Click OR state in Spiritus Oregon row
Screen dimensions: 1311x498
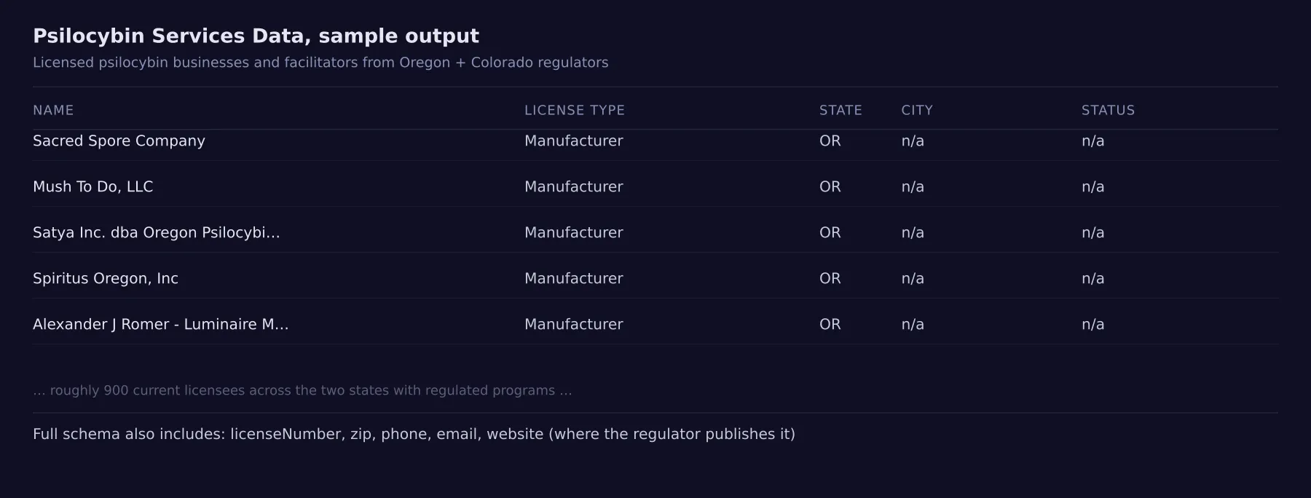(x=830, y=278)
